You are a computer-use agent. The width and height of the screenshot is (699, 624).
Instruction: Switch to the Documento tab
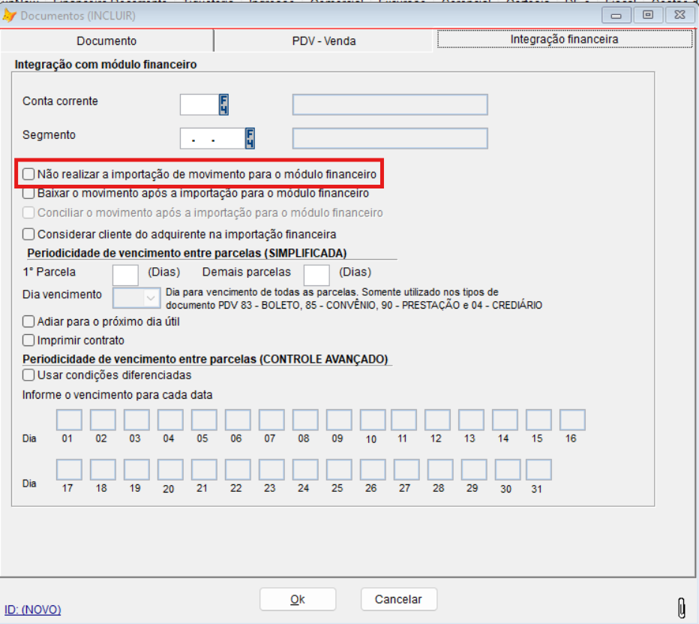(x=106, y=41)
